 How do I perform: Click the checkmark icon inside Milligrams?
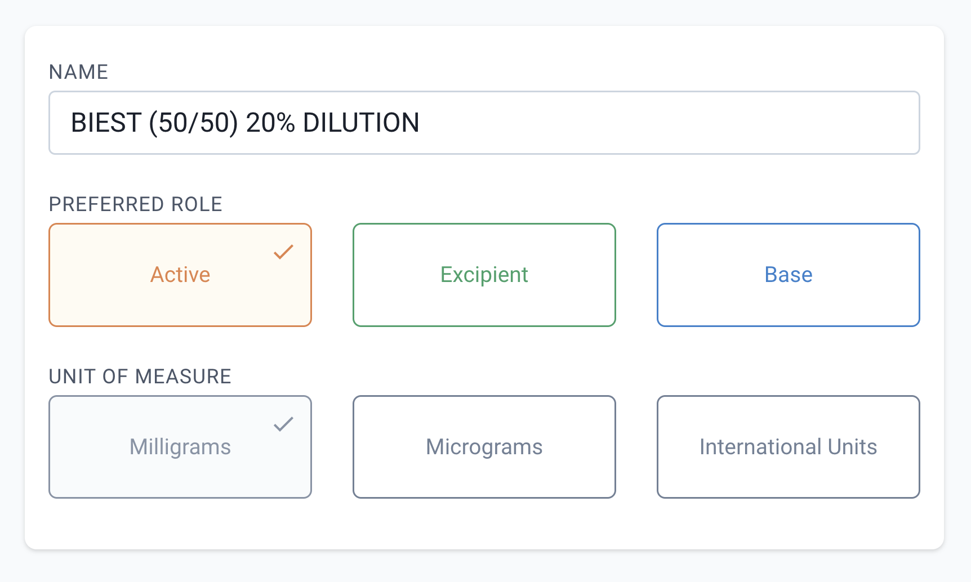pos(284,424)
